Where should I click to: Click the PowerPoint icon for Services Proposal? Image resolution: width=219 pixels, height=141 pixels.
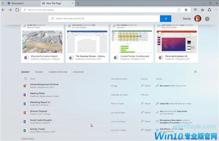click(26, 113)
